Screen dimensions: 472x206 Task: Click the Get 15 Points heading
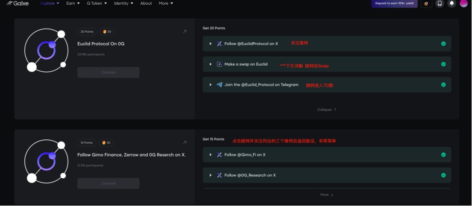pyautogui.click(x=214, y=139)
